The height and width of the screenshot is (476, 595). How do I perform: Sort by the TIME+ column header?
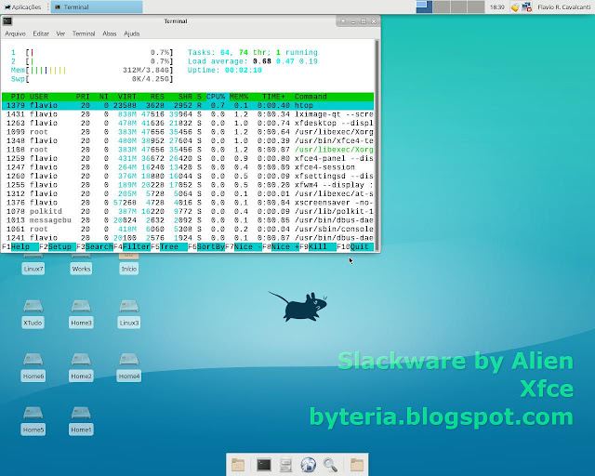(273, 97)
